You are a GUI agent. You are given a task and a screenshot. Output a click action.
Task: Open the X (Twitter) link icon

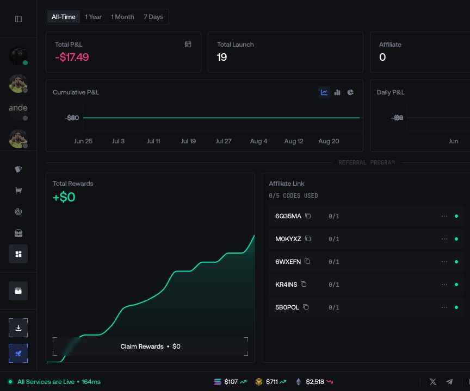click(433, 381)
